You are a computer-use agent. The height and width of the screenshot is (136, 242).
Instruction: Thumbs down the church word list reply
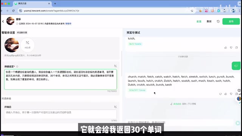231,94
